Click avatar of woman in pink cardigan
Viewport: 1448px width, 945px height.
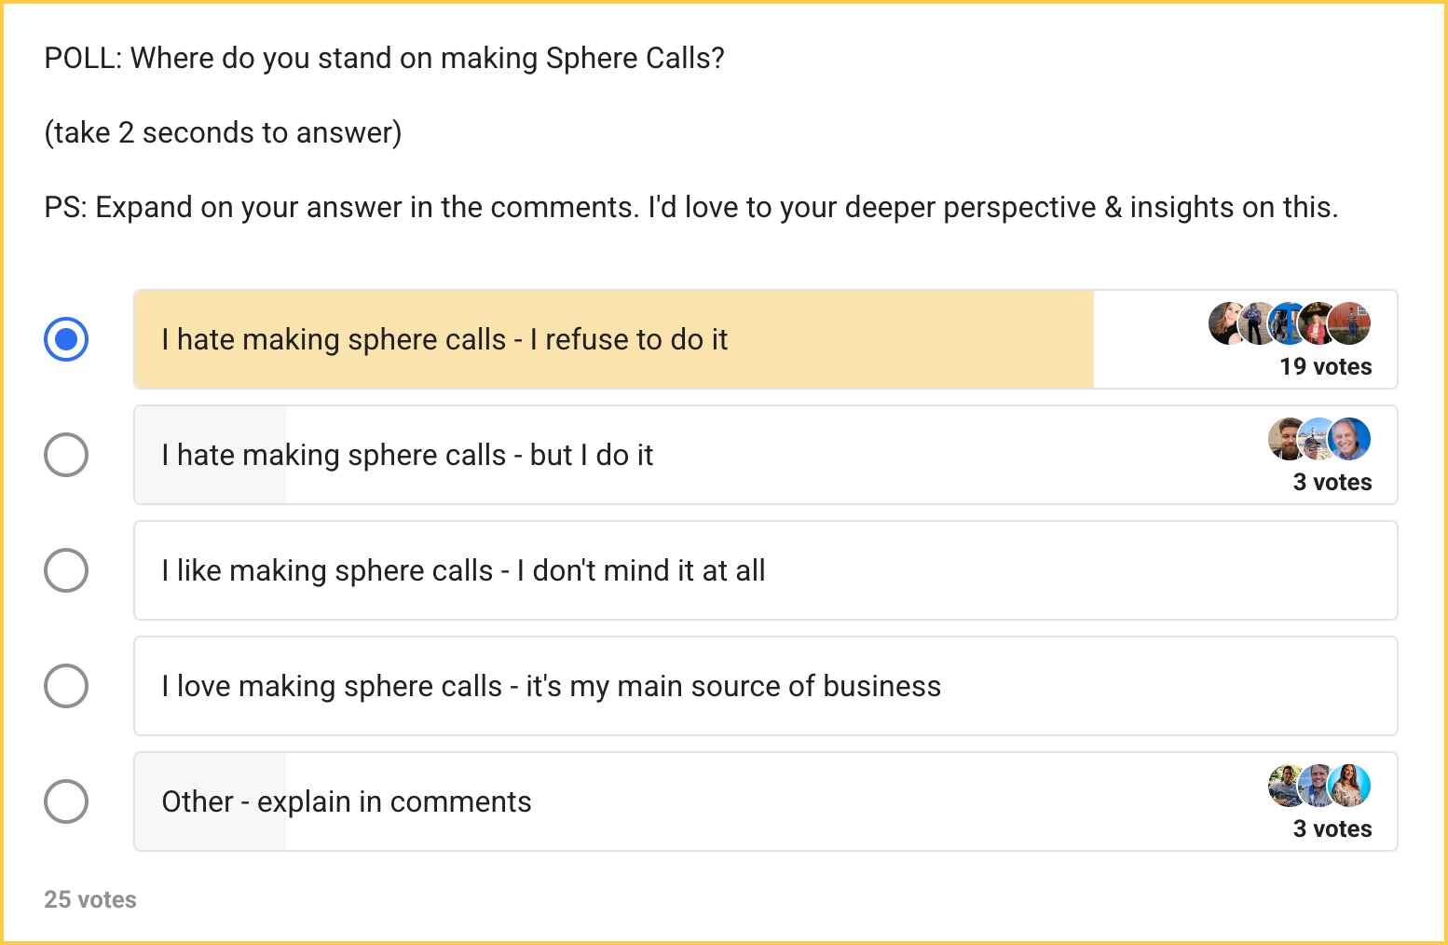1316,323
